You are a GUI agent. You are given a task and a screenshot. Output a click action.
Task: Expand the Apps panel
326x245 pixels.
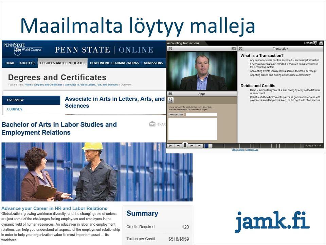tap(170, 94)
